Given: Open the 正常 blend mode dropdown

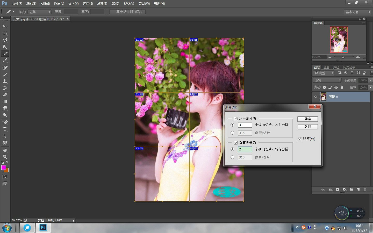Looking at the screenshot, I should point(327,80).
